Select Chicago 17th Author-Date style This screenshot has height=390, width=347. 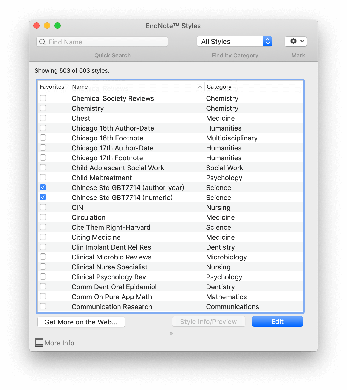click(113, 148)
